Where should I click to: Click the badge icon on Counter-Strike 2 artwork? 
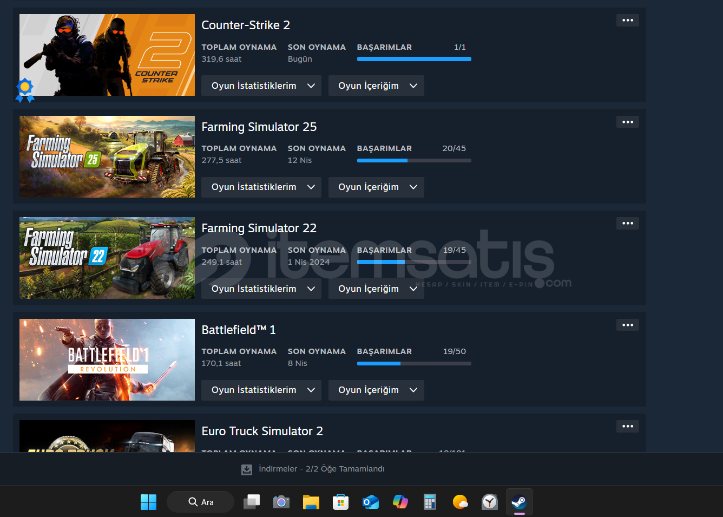tap(25, 90)
